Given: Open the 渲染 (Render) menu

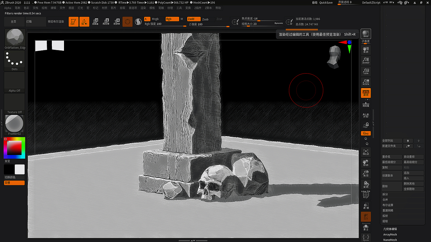Looking at the screenshot, I should tap(143, 8).
